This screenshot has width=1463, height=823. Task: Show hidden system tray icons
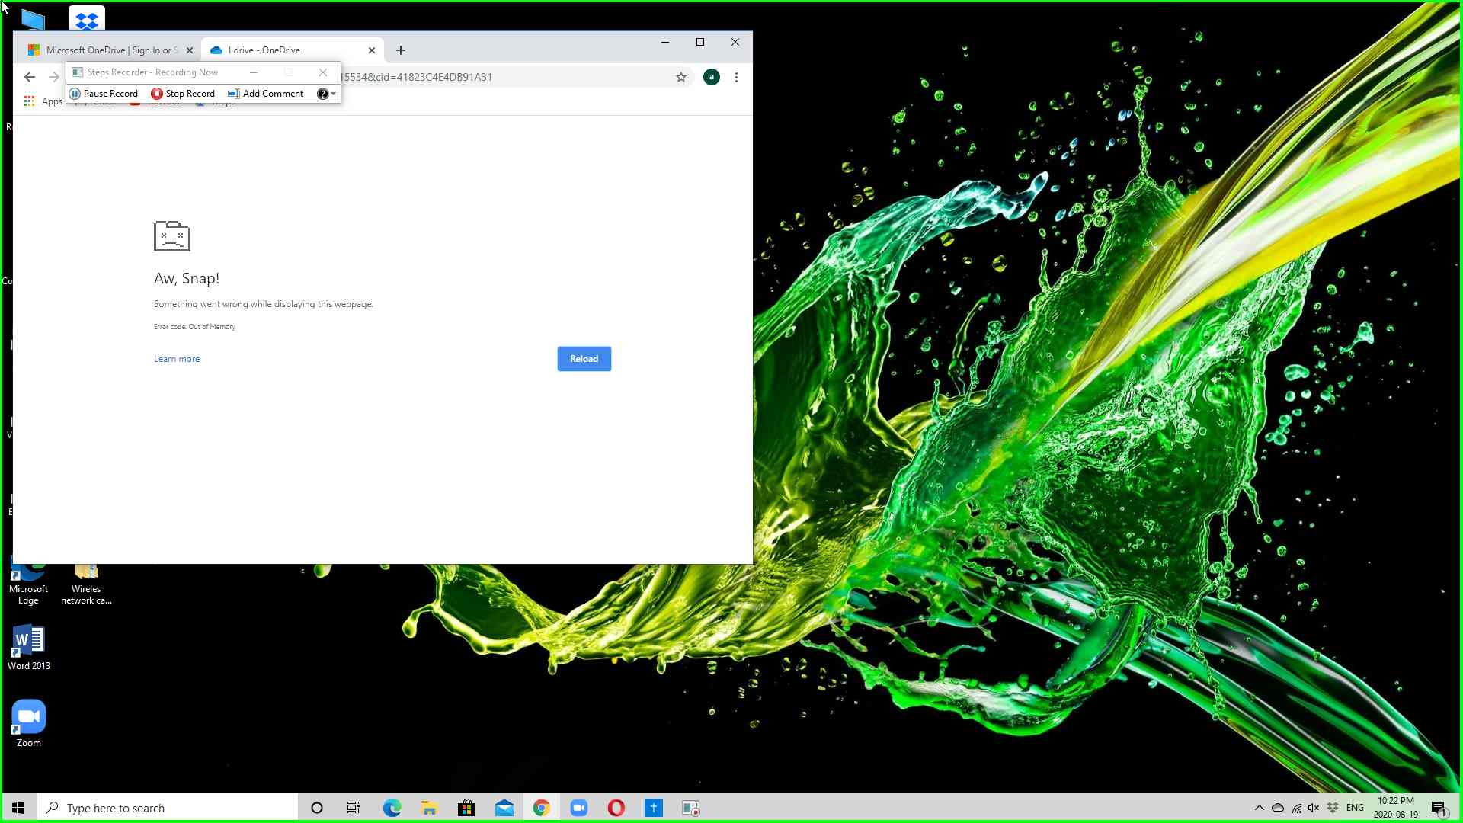point(1259,808)
